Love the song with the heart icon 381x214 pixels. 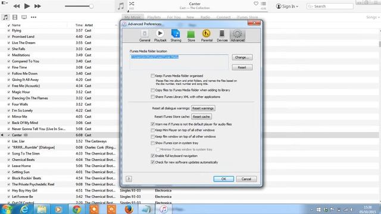(256, 4)
